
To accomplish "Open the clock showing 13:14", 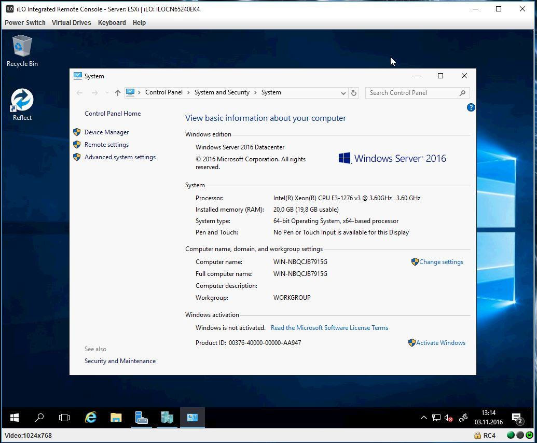I will point(488,418).
